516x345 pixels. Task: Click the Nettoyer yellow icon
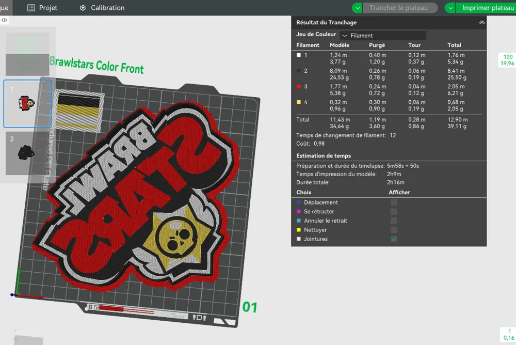298,230
